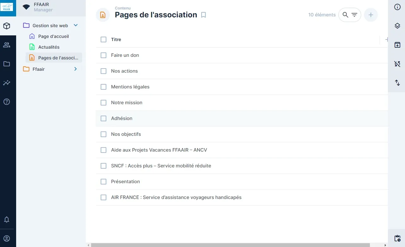Open the notifications bell
The width and height of the screenshot is (405, 247).
tap(7, 220)
